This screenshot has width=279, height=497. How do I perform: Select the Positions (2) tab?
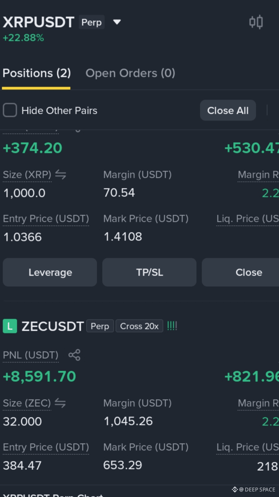[36, 73]
